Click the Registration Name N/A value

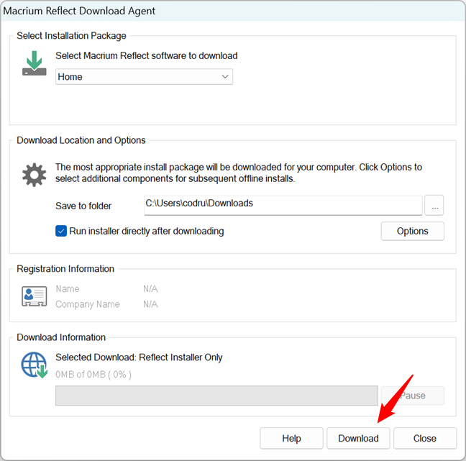point(151,289)
